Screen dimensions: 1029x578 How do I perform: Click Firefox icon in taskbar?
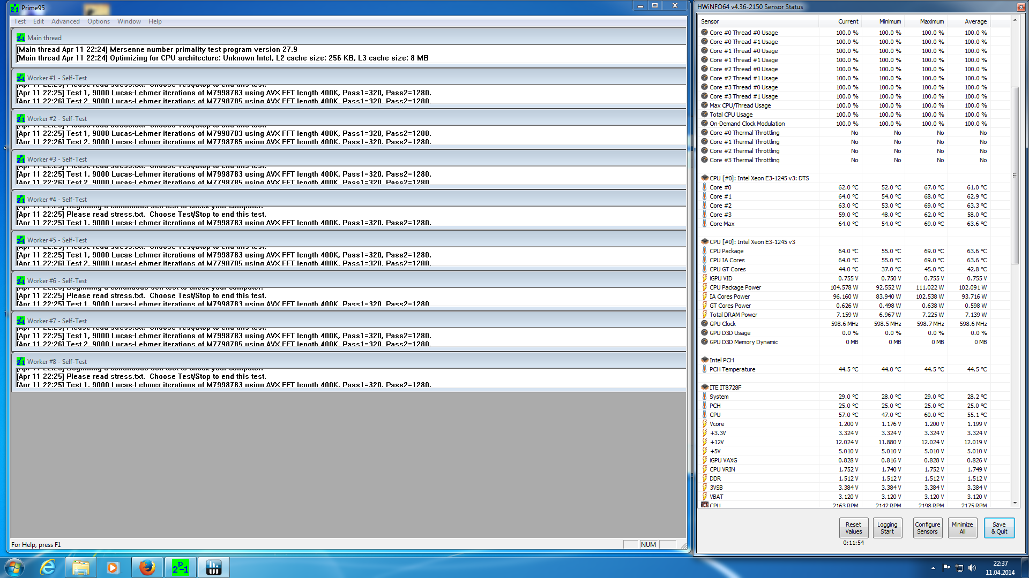click(x=147, y=567)
